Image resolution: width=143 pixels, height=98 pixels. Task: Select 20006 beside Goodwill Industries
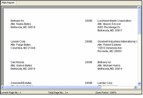(x=89, y=42)
